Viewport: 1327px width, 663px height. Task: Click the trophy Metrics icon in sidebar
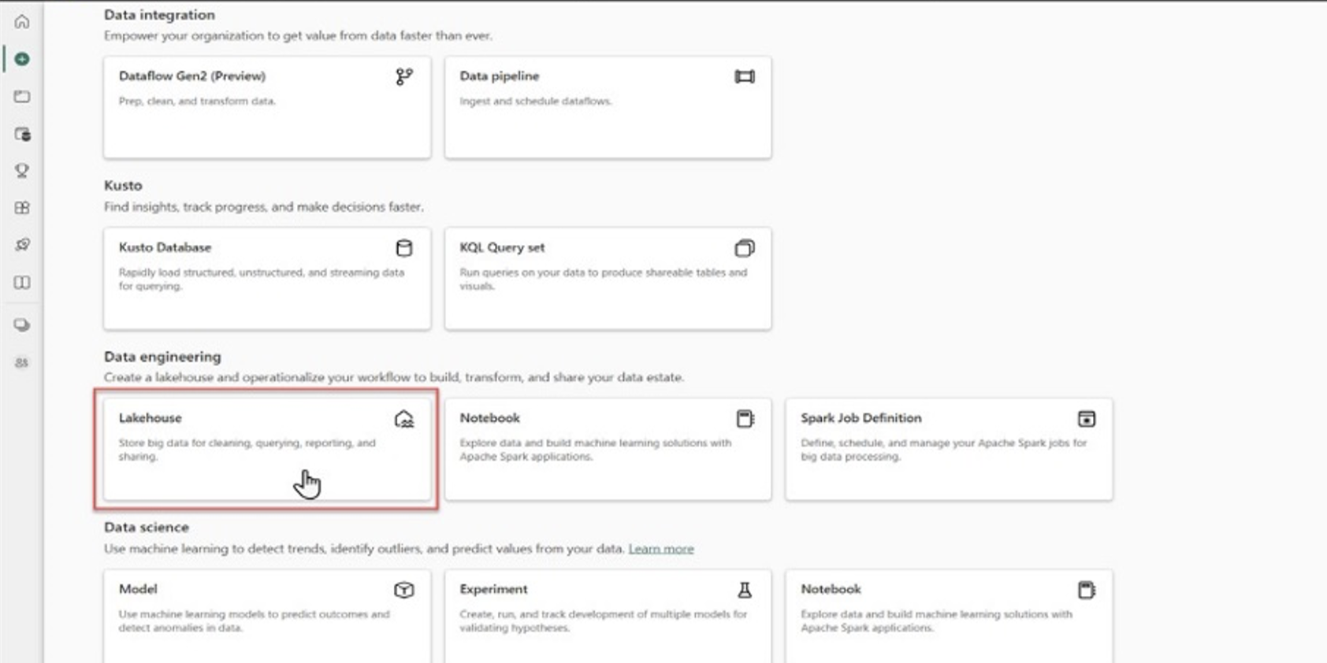[x=22, y=170]
